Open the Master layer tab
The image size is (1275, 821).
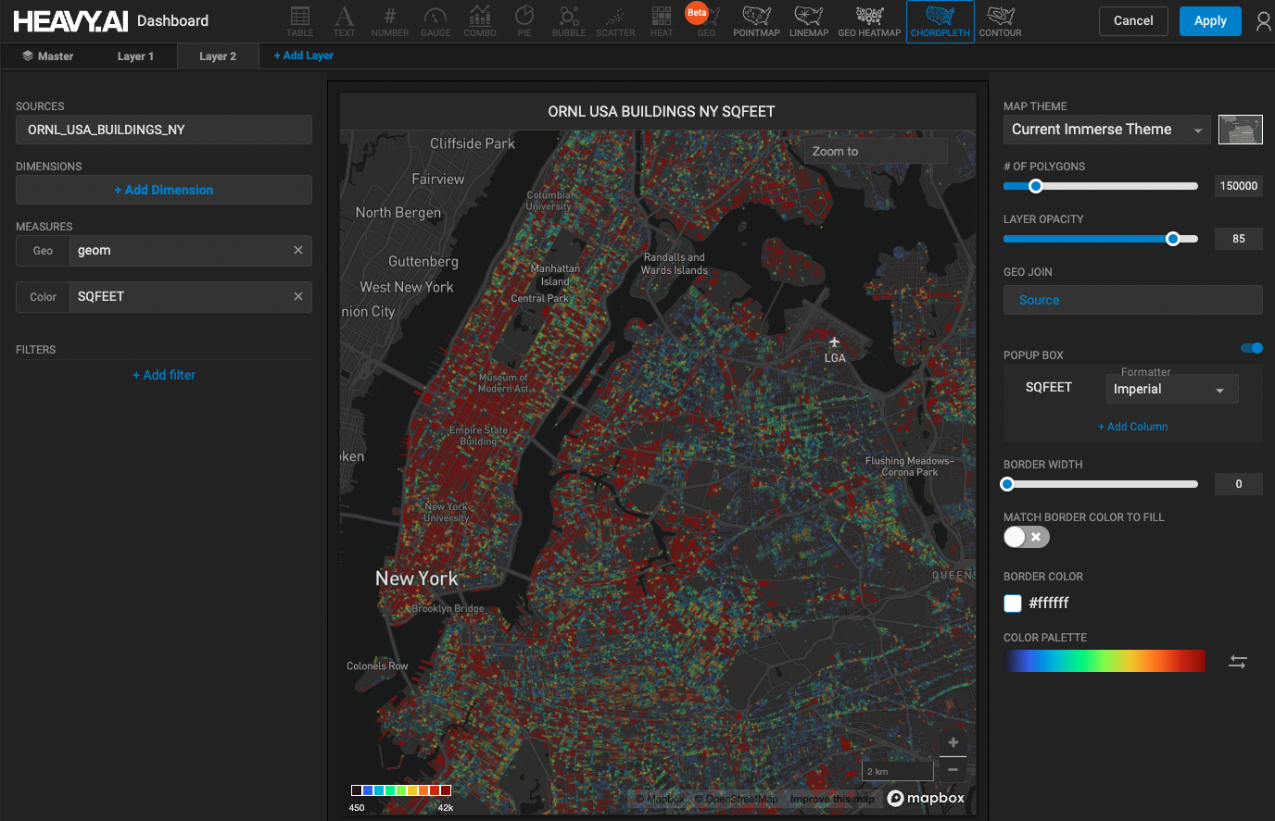(48, 56)
